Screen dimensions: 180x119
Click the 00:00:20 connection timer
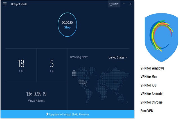click(67, 23)
